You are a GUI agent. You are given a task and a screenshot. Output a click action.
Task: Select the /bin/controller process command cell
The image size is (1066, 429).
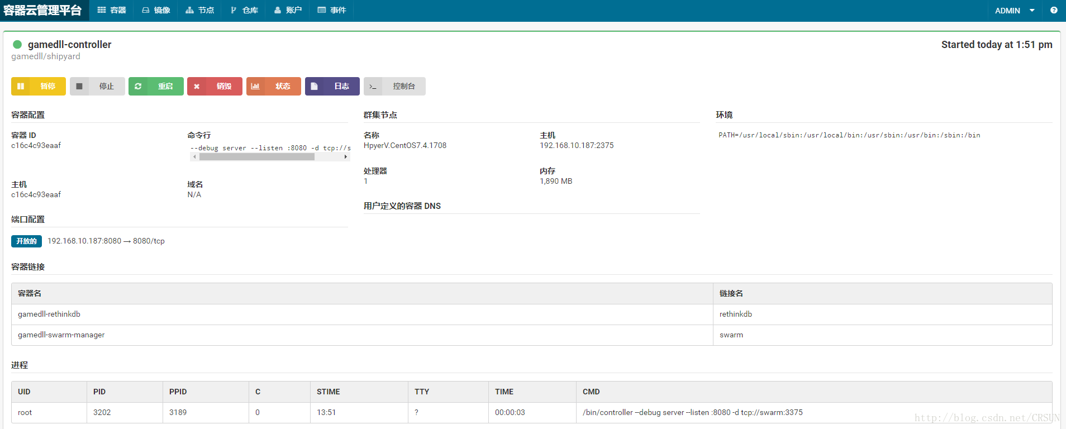coord(814,412)
